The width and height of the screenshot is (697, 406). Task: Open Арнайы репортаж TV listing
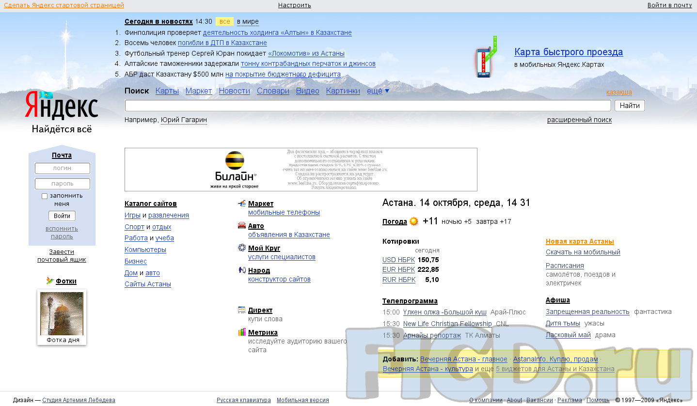(432, 336)
